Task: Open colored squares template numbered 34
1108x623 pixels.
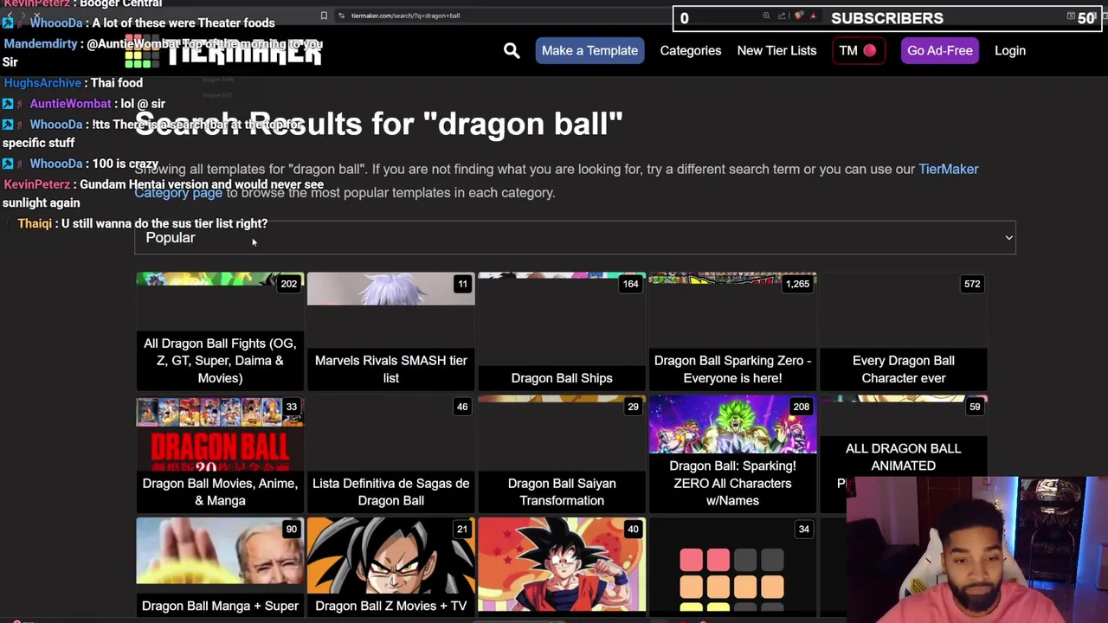Action: pyautogui.click(x=732, y=568)
